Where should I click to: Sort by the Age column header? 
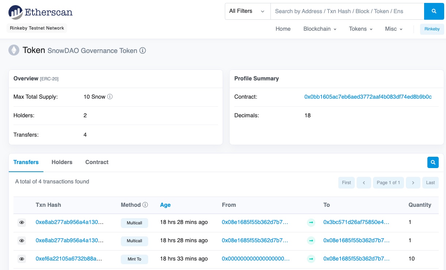(165, 205)
